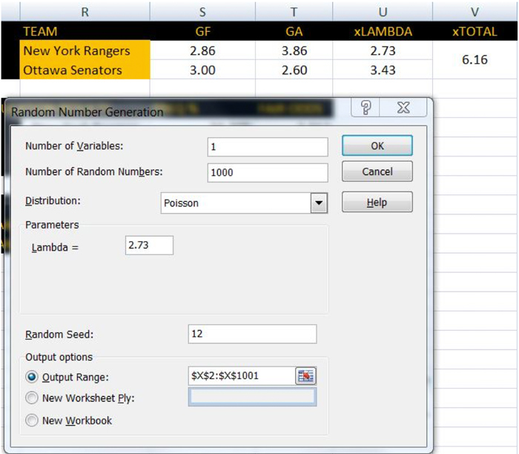The width and height of the screenshot is (519, 454).
Task: Click the Number of Random Numbers field
Action: coord(268,173)
